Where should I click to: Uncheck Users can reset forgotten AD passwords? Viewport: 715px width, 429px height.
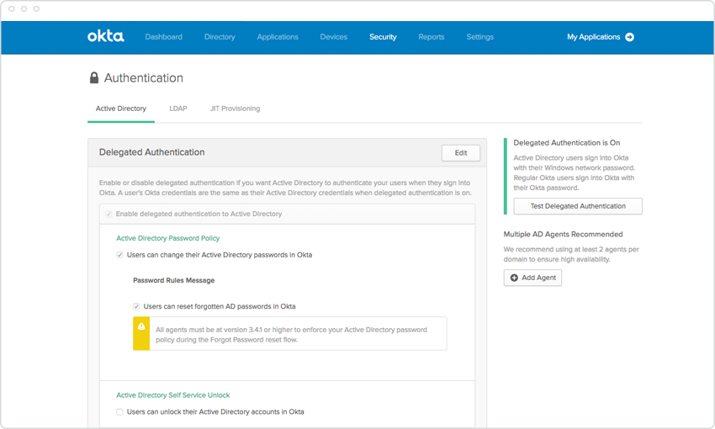tap(136, 306)
